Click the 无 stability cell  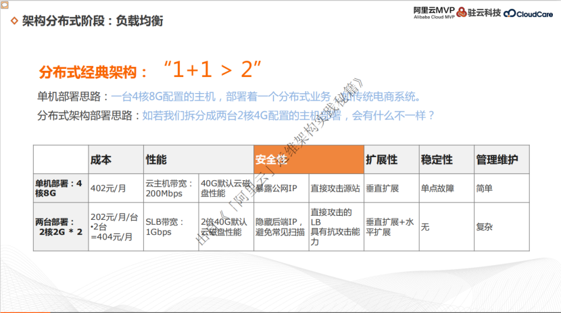tap(447, 227)
